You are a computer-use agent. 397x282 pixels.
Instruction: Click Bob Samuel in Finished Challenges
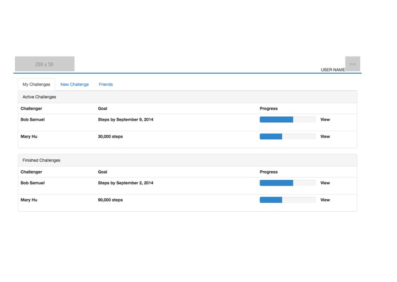point(33,183)
